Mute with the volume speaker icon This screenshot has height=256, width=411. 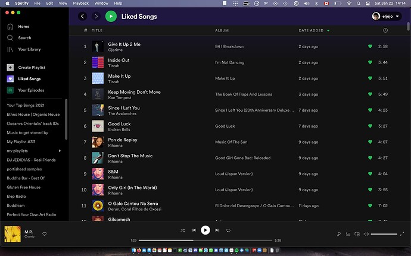point(366,234)
